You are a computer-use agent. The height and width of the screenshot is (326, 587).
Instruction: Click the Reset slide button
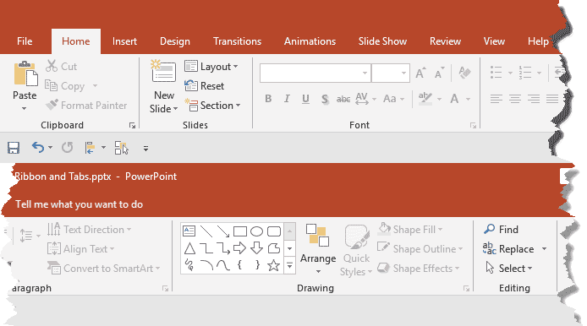pyautogui.click(x=205, y=86)
